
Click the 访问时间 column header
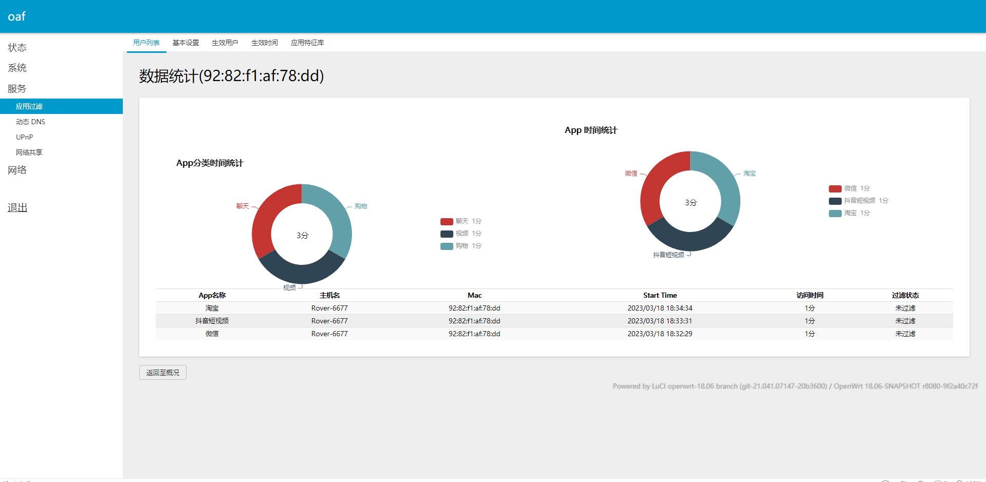click(x=810, y=295)
